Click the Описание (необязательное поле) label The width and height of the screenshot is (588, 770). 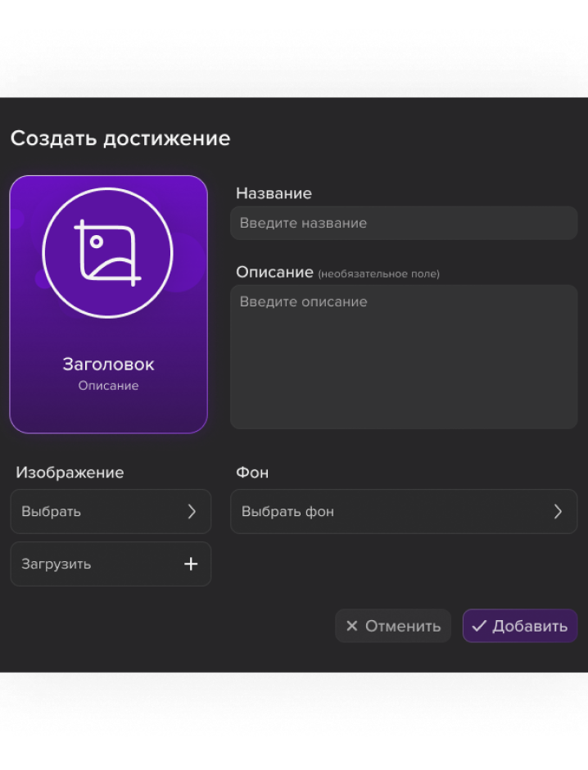(x=337, y=272)
